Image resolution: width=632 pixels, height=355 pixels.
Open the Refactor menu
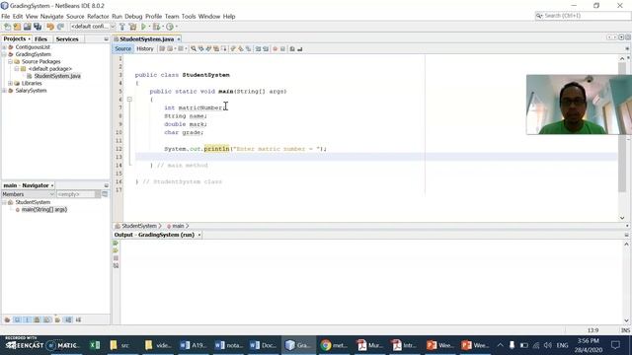pos(98,17)
